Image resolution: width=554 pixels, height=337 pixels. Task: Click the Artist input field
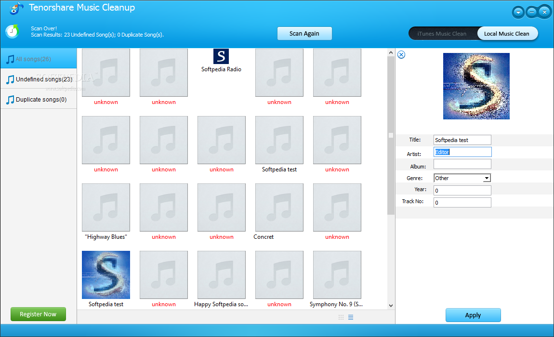point(462,152)
